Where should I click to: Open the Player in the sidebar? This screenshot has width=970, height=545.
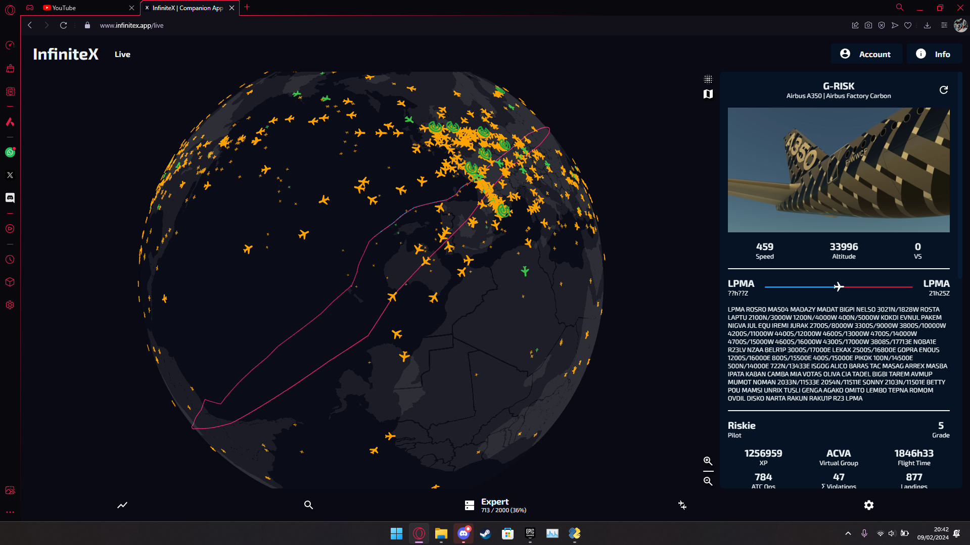click(10, 229)
